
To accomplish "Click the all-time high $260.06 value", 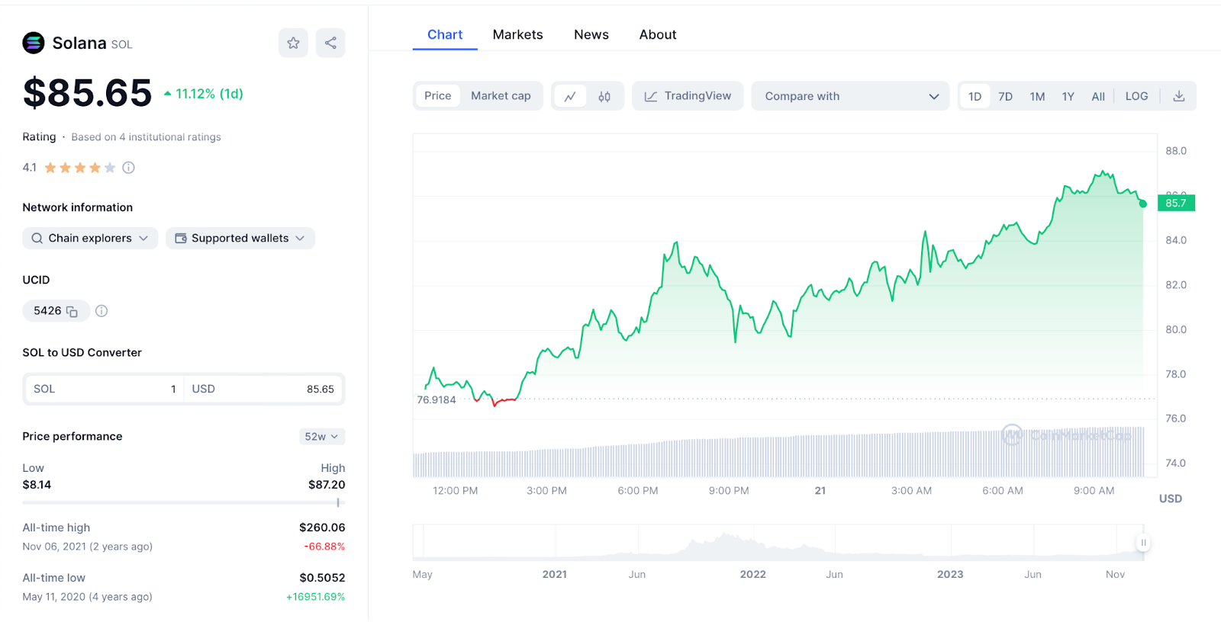I will [x=322, y=527].
